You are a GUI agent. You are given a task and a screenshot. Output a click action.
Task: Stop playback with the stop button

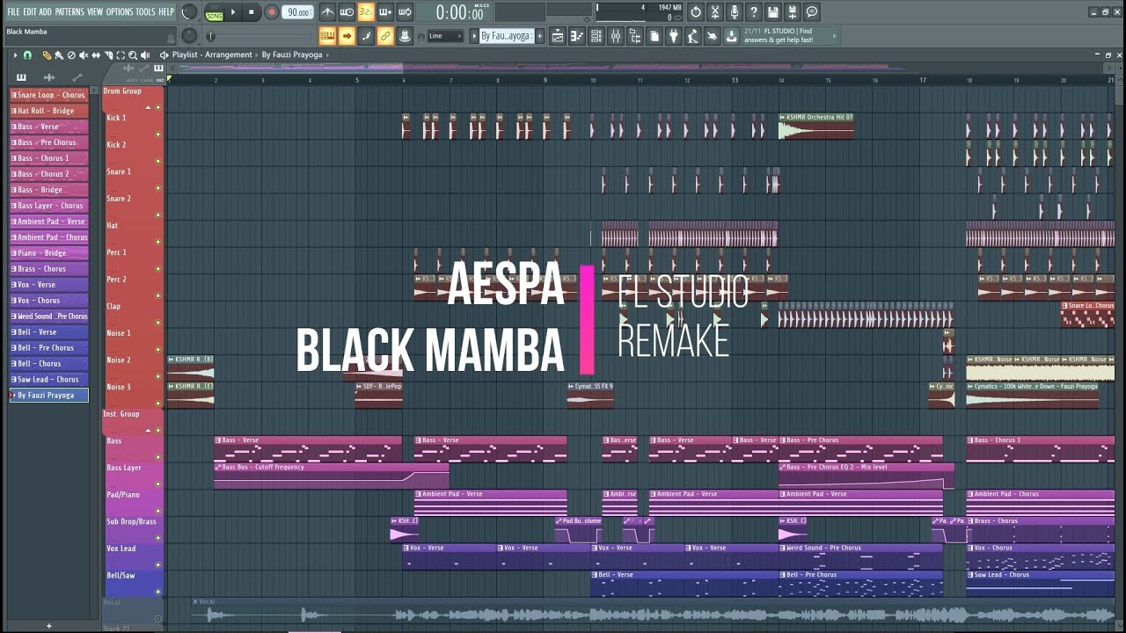click(252, 12)
